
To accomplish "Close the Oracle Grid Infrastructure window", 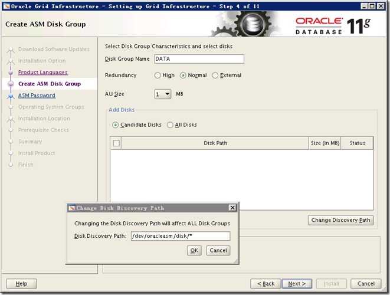I will point(381,6).
